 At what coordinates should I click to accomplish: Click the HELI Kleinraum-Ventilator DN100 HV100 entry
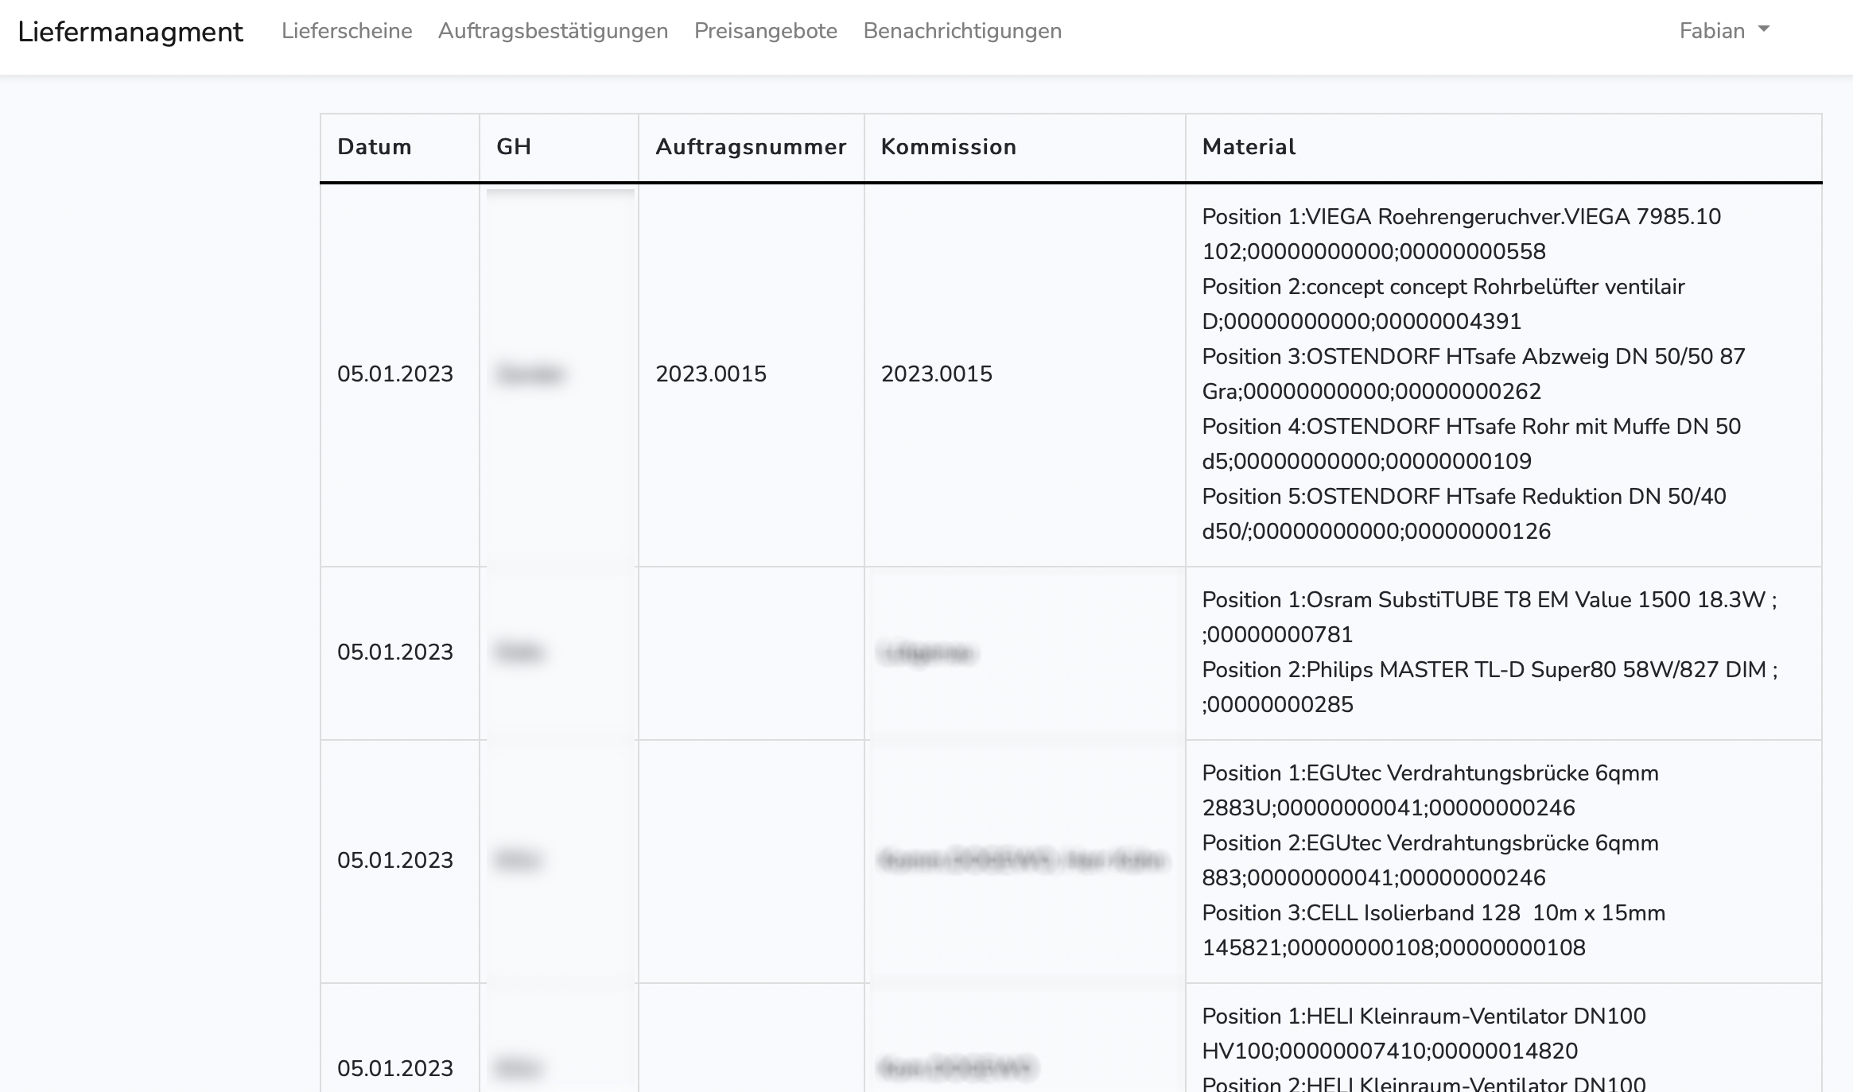pos(1424,1016)
